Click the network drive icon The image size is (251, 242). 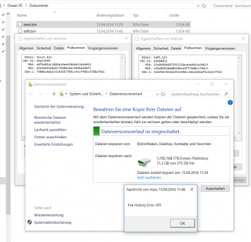[x=144, y=162]
